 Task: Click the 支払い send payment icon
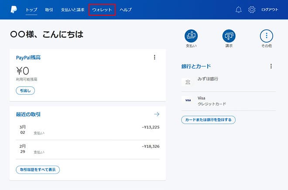192,36
